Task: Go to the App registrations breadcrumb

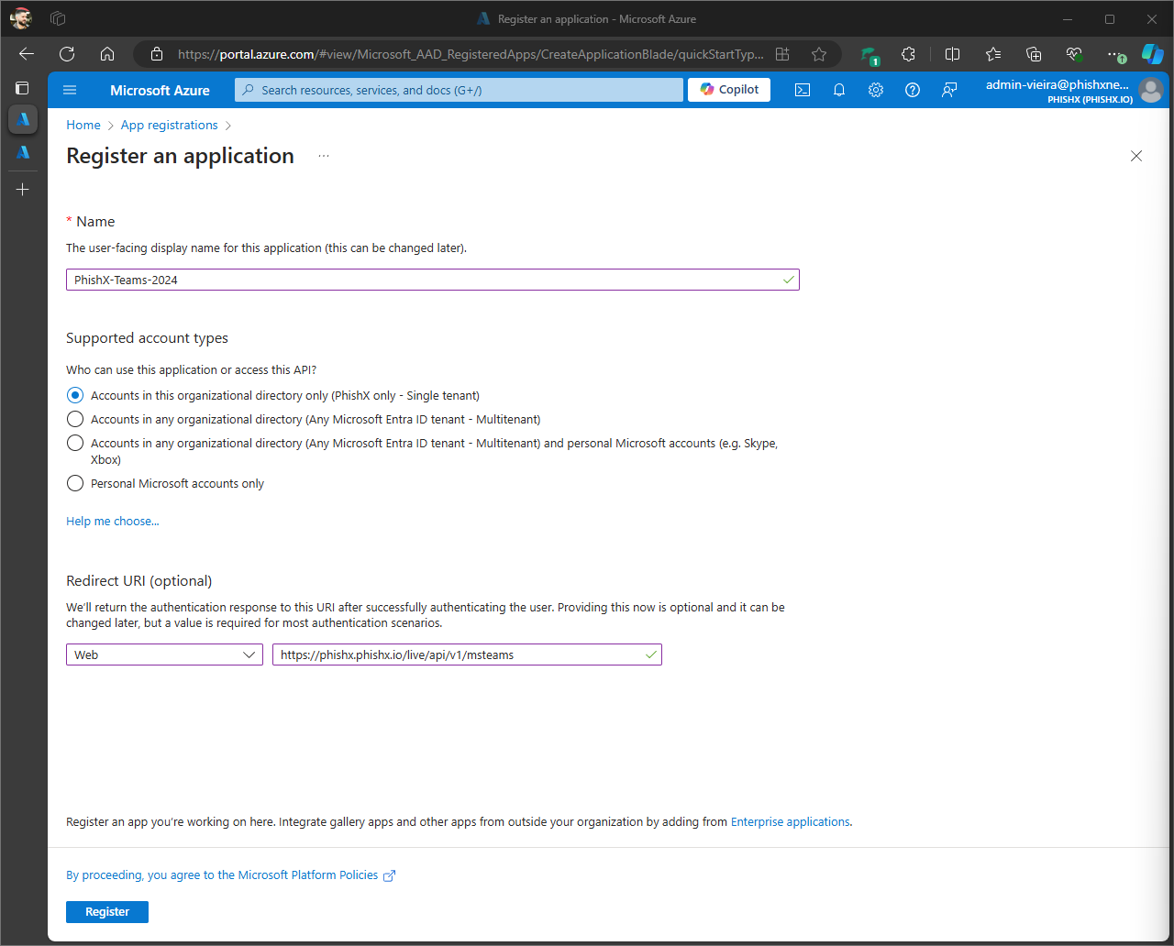Action: click(170, 125)
